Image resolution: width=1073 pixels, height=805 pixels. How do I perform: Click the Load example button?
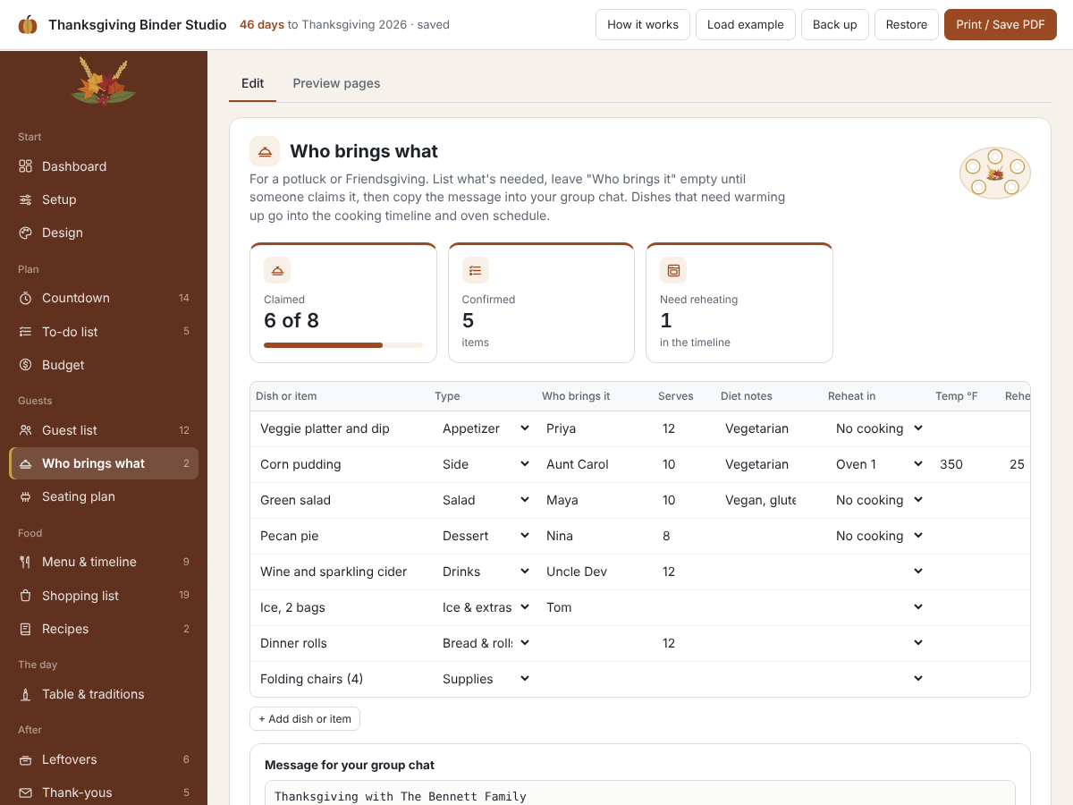pos(746,25)
